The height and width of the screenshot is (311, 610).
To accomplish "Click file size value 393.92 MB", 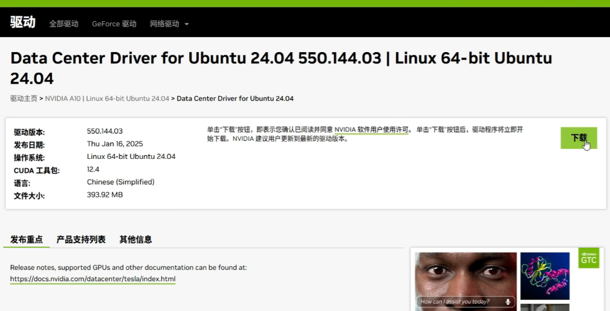I will [x=104, y=195].
